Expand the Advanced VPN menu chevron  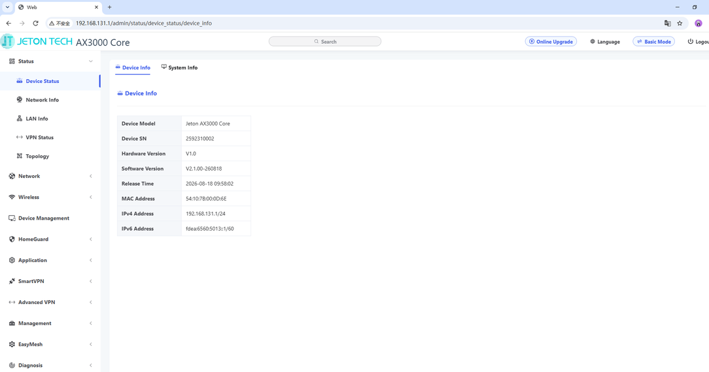[x=90, y=302]
